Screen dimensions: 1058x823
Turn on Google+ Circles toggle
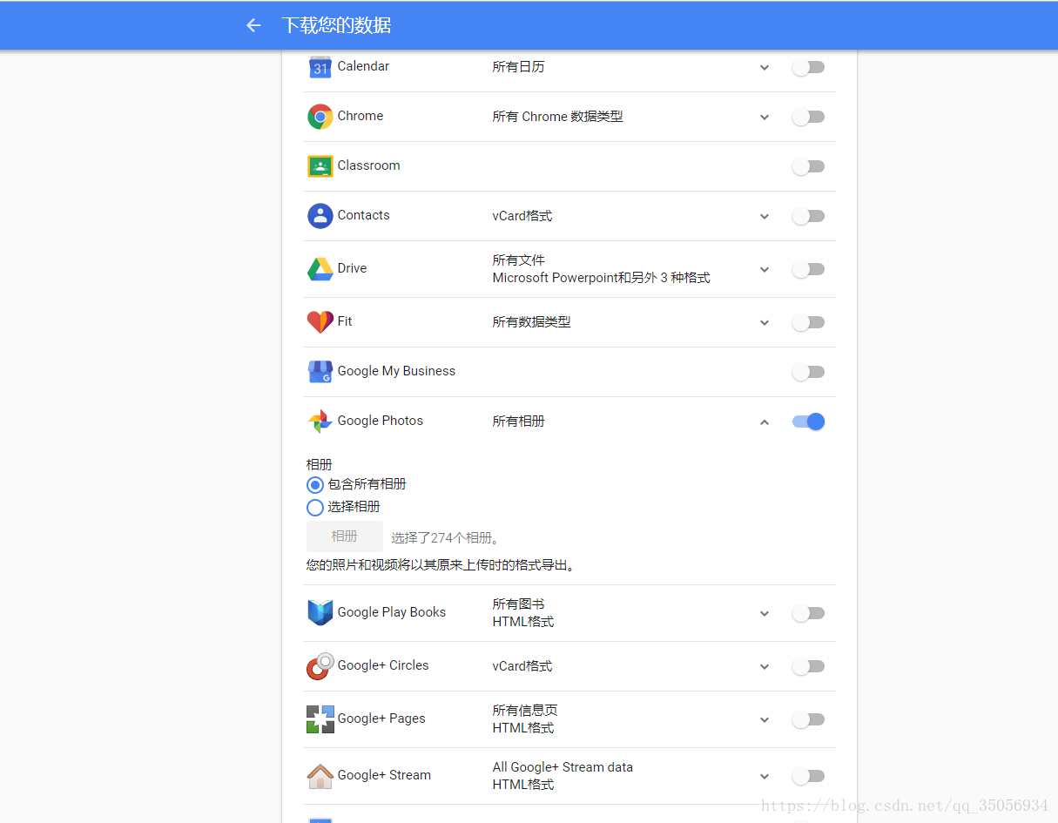pyautogui.click(x=808, y=666)
